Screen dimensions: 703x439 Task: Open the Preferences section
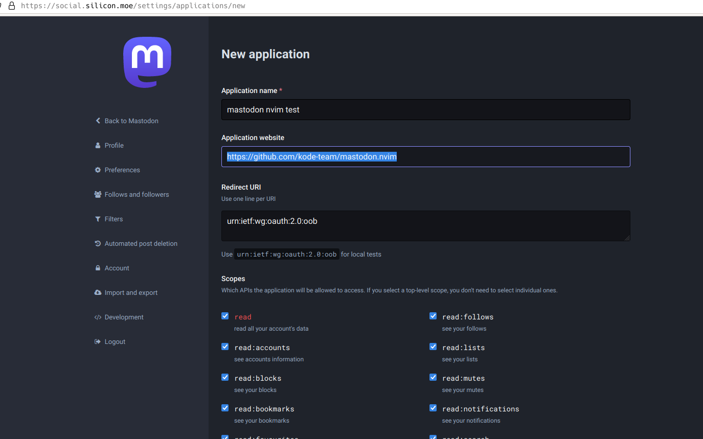[x=122, y=170]
